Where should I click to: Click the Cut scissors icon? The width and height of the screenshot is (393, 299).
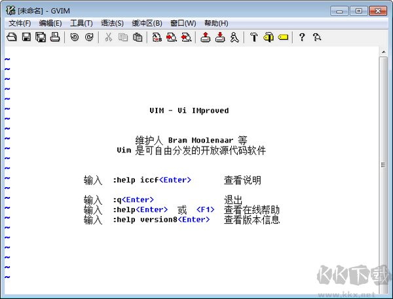tap(108, 37)
